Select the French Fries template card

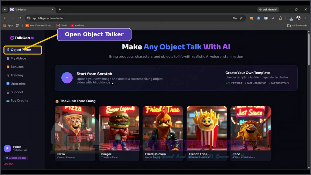coord(207,134)
